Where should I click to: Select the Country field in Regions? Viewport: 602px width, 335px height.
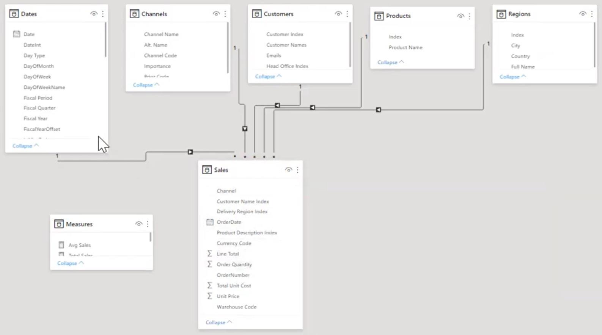(520, 56)
